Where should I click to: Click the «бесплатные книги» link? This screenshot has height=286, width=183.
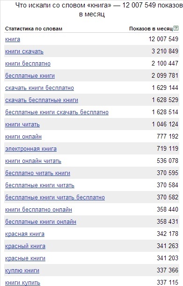coord(30,76)
